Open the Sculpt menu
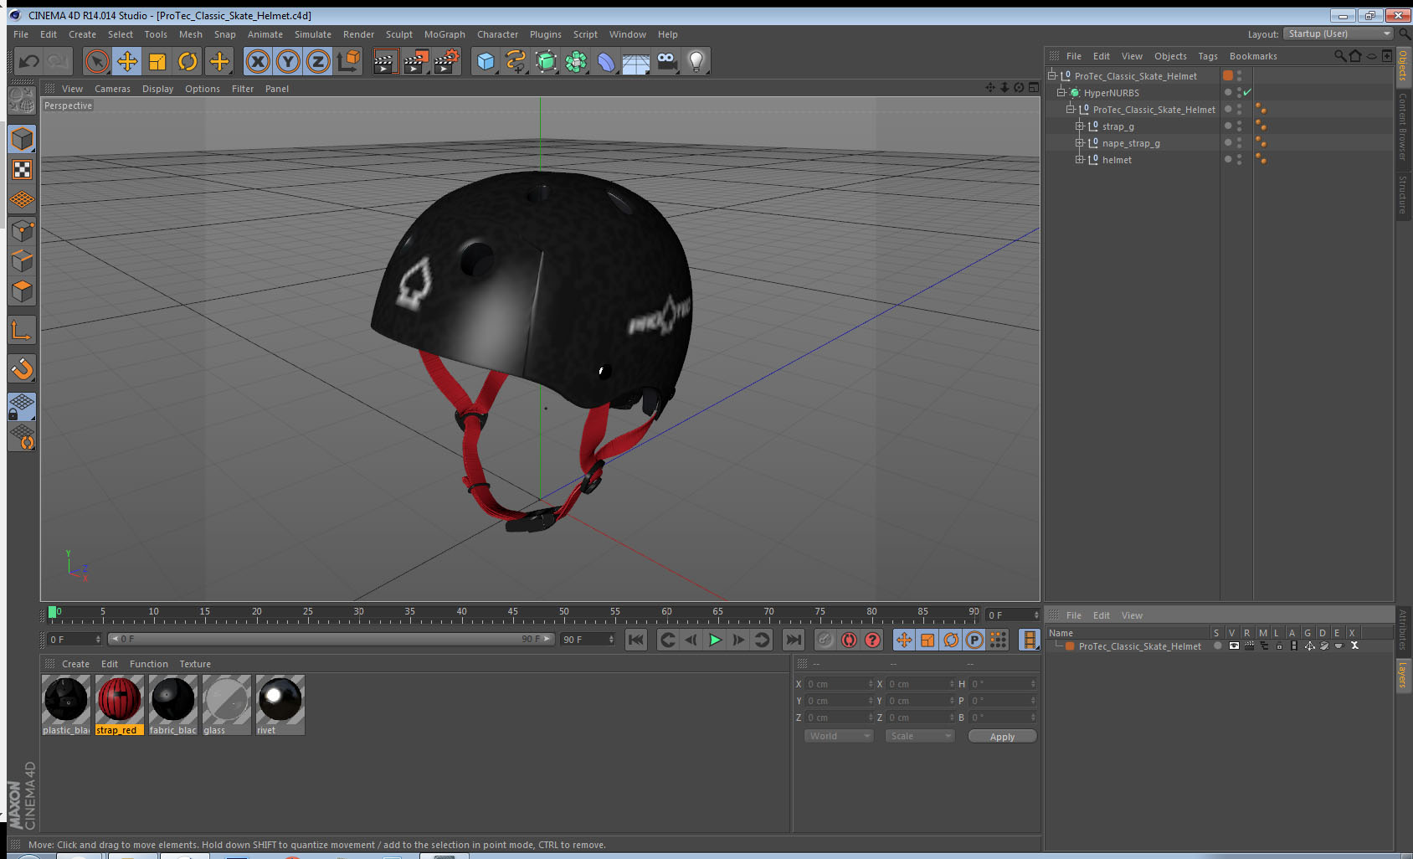1413x859 pixels. pyautogui.click(x=398, y=34)
